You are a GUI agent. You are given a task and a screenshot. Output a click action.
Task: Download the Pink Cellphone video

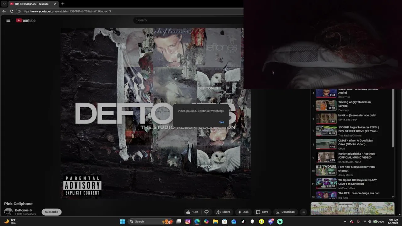pos(285,212)
